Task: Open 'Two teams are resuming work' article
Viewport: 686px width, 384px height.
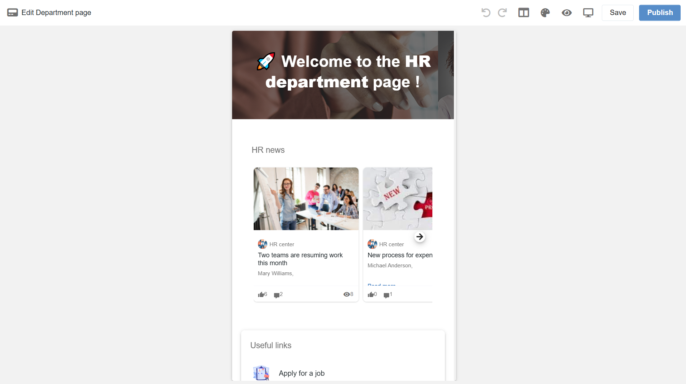Action: click(300, 259)
